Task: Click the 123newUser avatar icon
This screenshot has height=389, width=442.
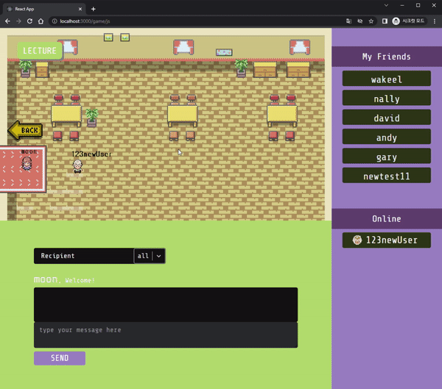Action: (357, 240)
